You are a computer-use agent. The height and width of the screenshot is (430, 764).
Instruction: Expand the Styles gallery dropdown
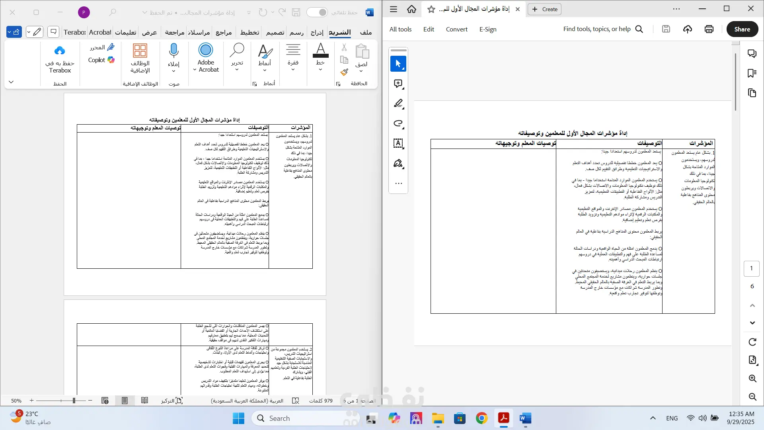tap(265, 70)
